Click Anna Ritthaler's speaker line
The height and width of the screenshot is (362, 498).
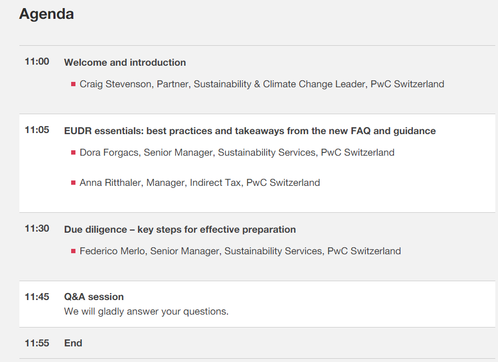coord(200,183)
